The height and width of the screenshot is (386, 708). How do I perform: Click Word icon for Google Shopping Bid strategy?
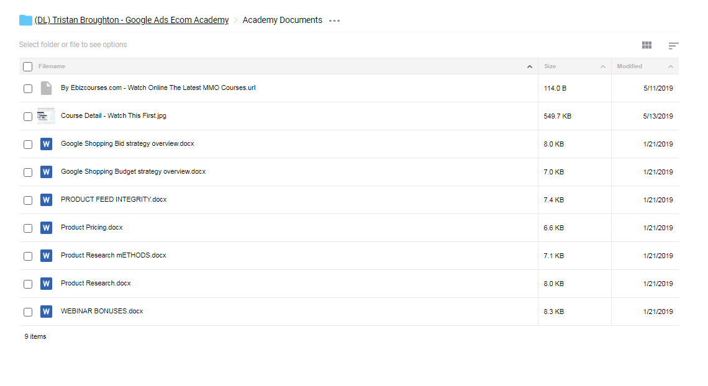[x=46, y=144]
